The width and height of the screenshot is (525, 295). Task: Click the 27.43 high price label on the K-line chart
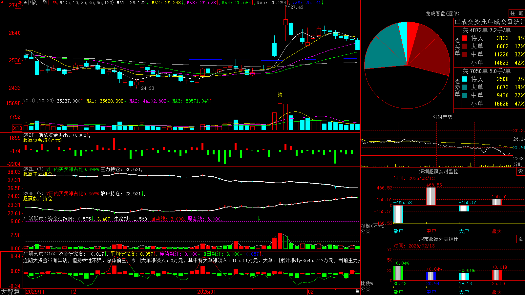tap(297, 7)
